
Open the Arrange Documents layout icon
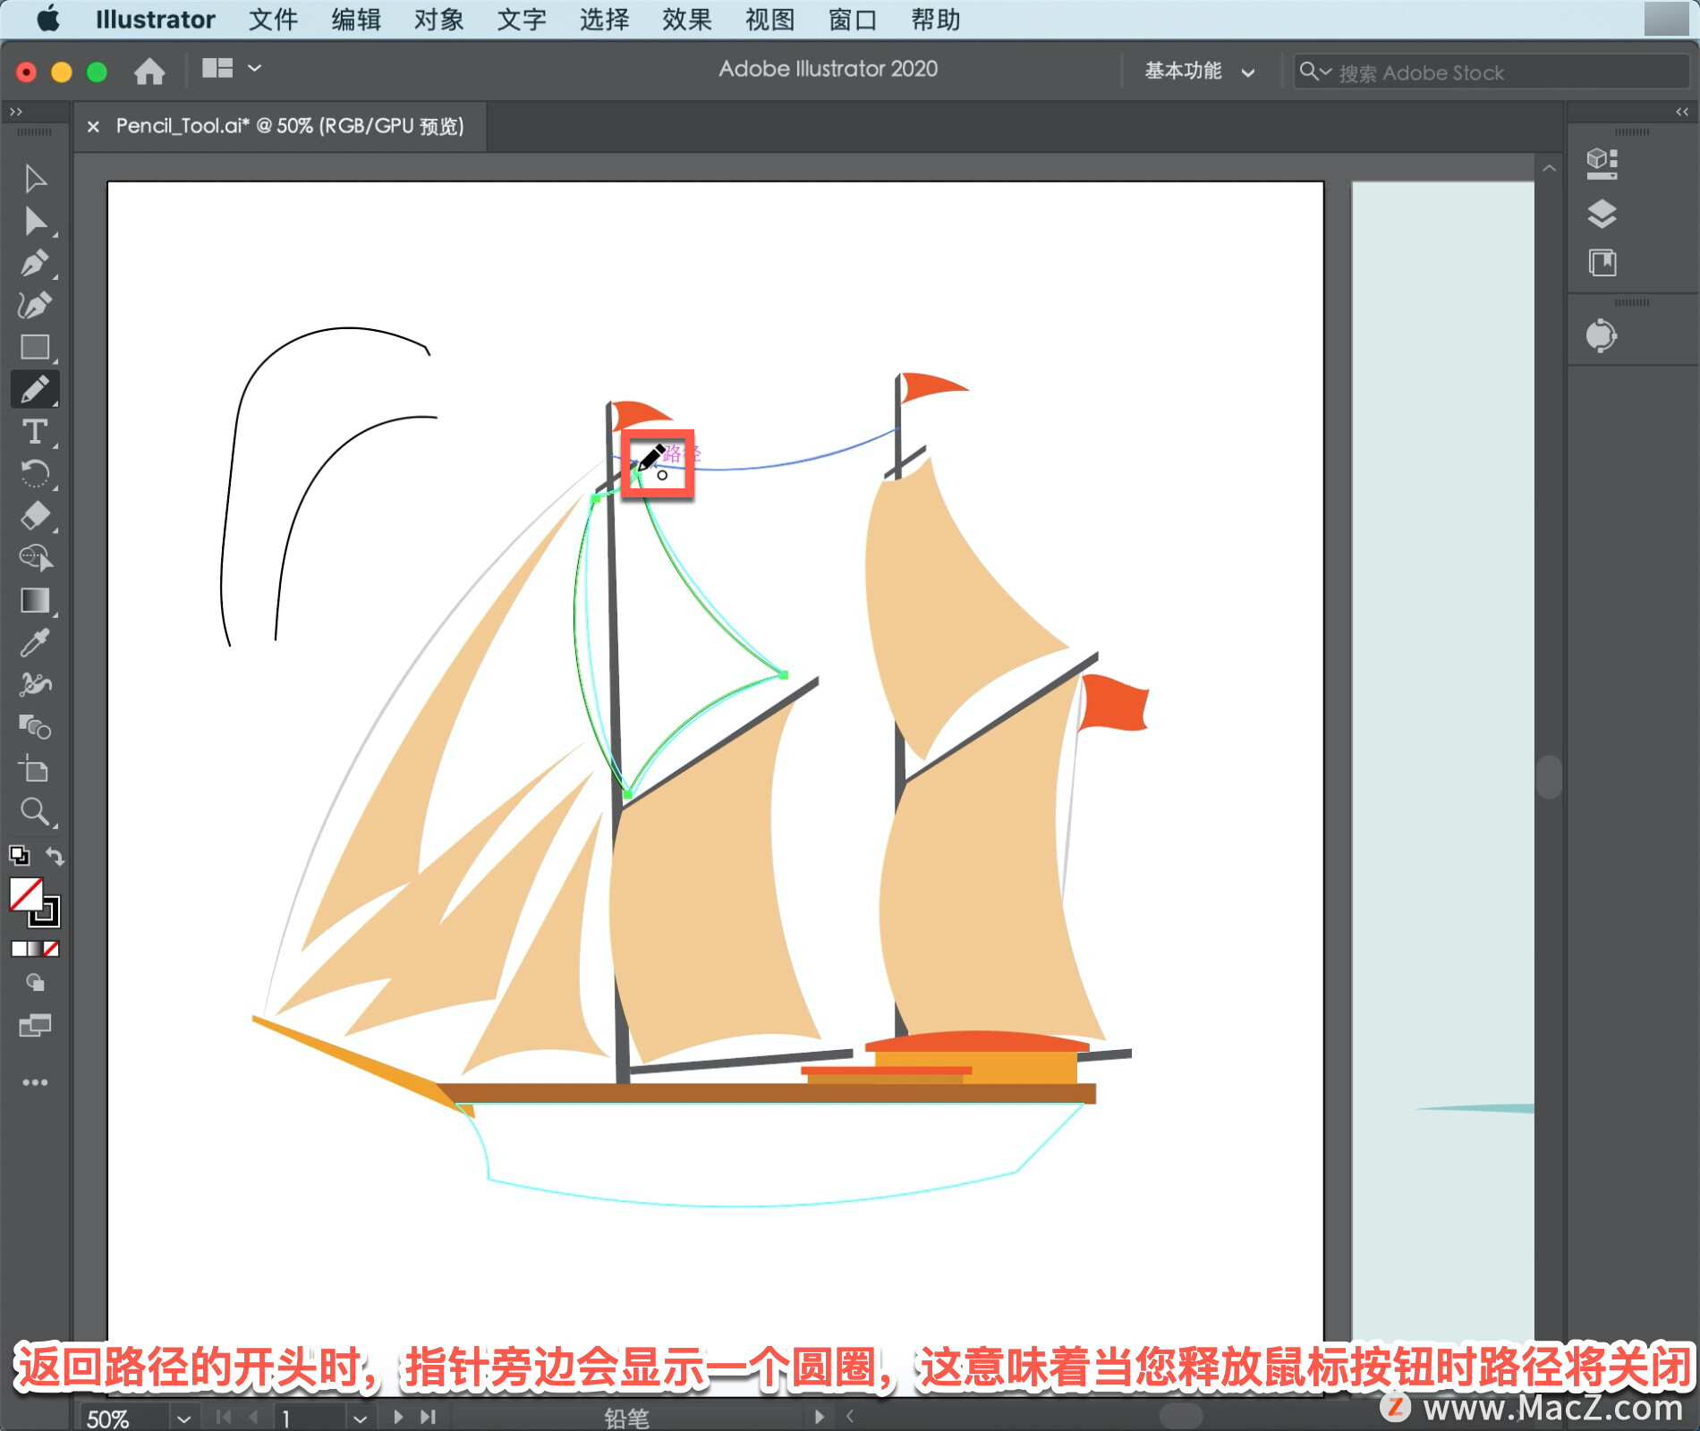click(x=217, y=68)
